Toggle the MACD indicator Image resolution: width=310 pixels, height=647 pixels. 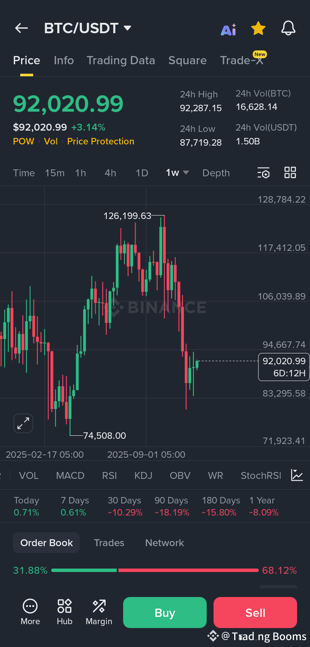point(70,475)
